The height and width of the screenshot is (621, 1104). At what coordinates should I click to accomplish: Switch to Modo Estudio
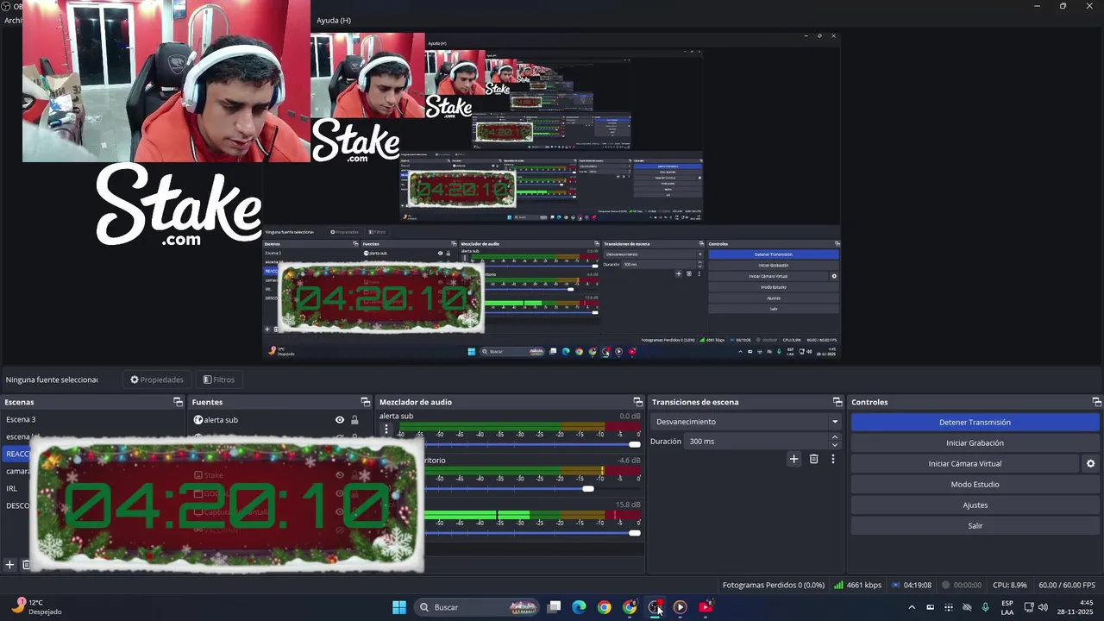[x=975, y=484]
